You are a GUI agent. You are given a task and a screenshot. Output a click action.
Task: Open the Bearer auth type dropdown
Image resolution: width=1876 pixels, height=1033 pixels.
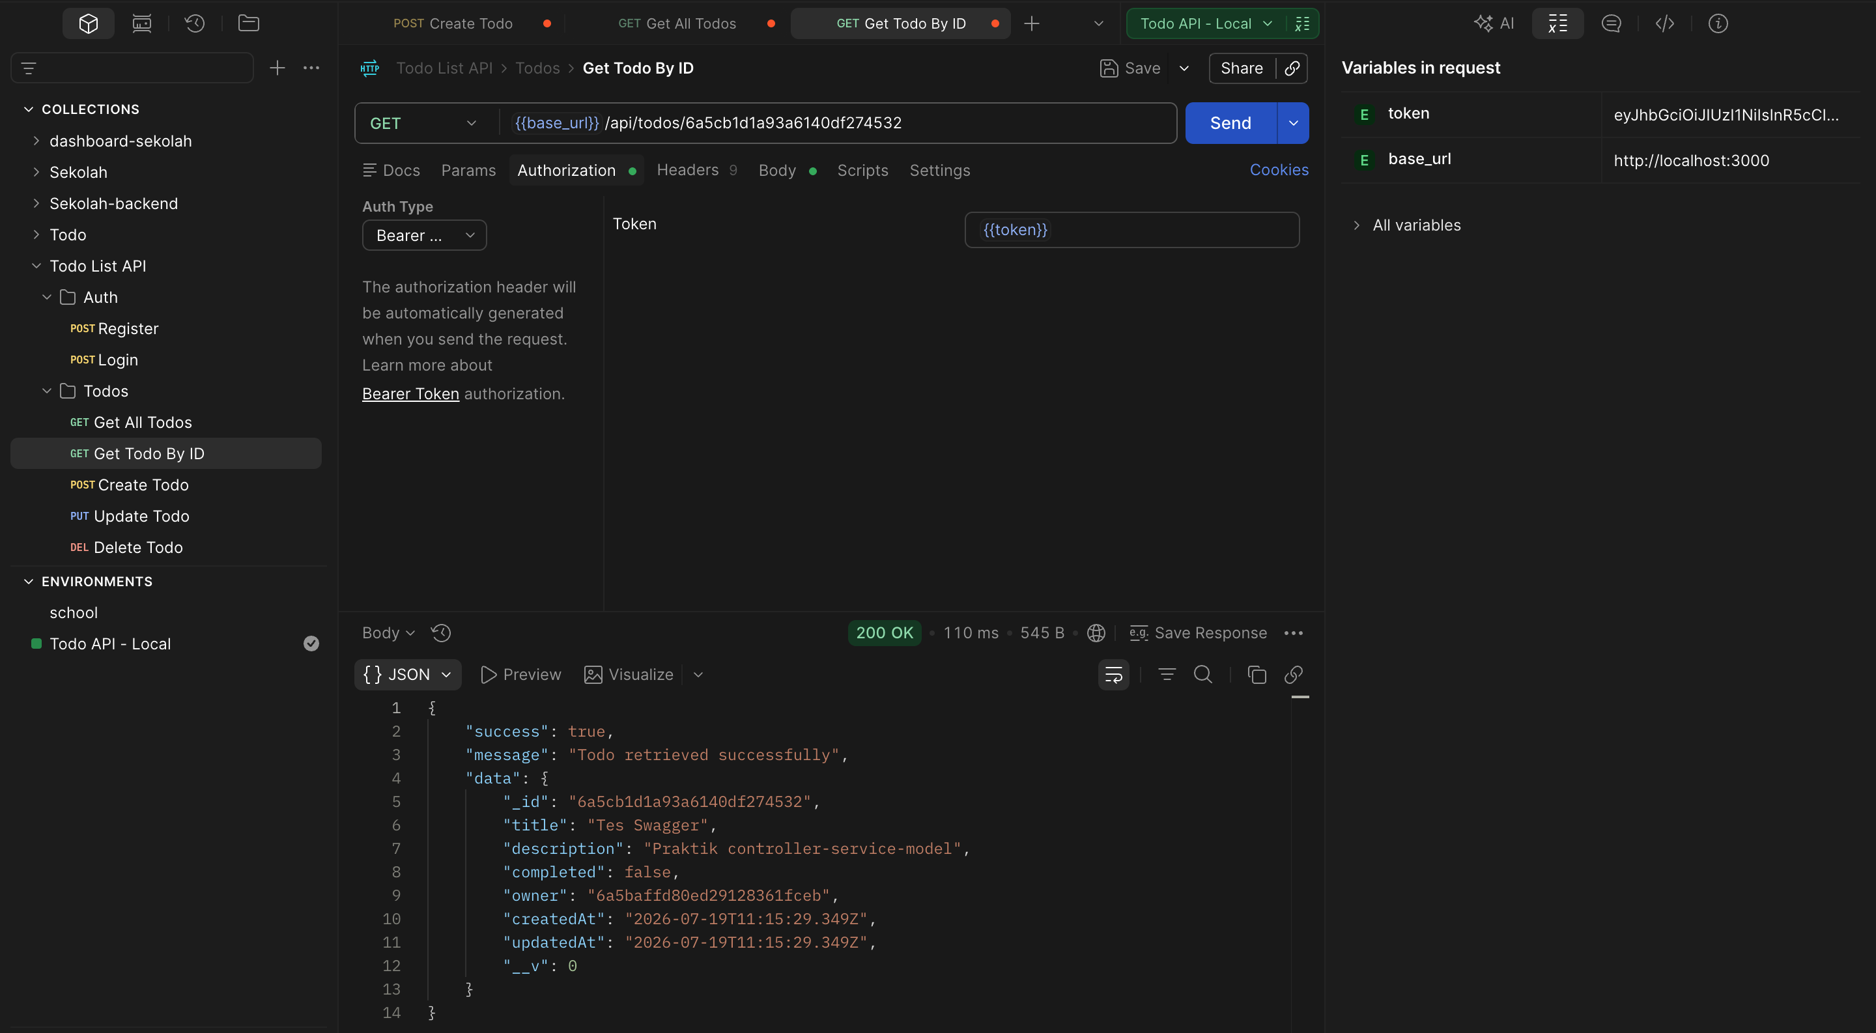click(x=425, y=235)
